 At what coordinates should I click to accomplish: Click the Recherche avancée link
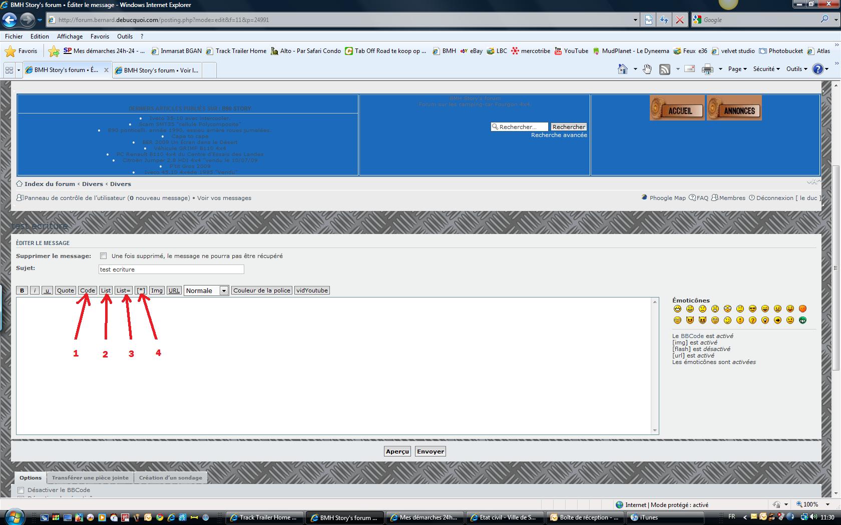[x=559, y=135]
